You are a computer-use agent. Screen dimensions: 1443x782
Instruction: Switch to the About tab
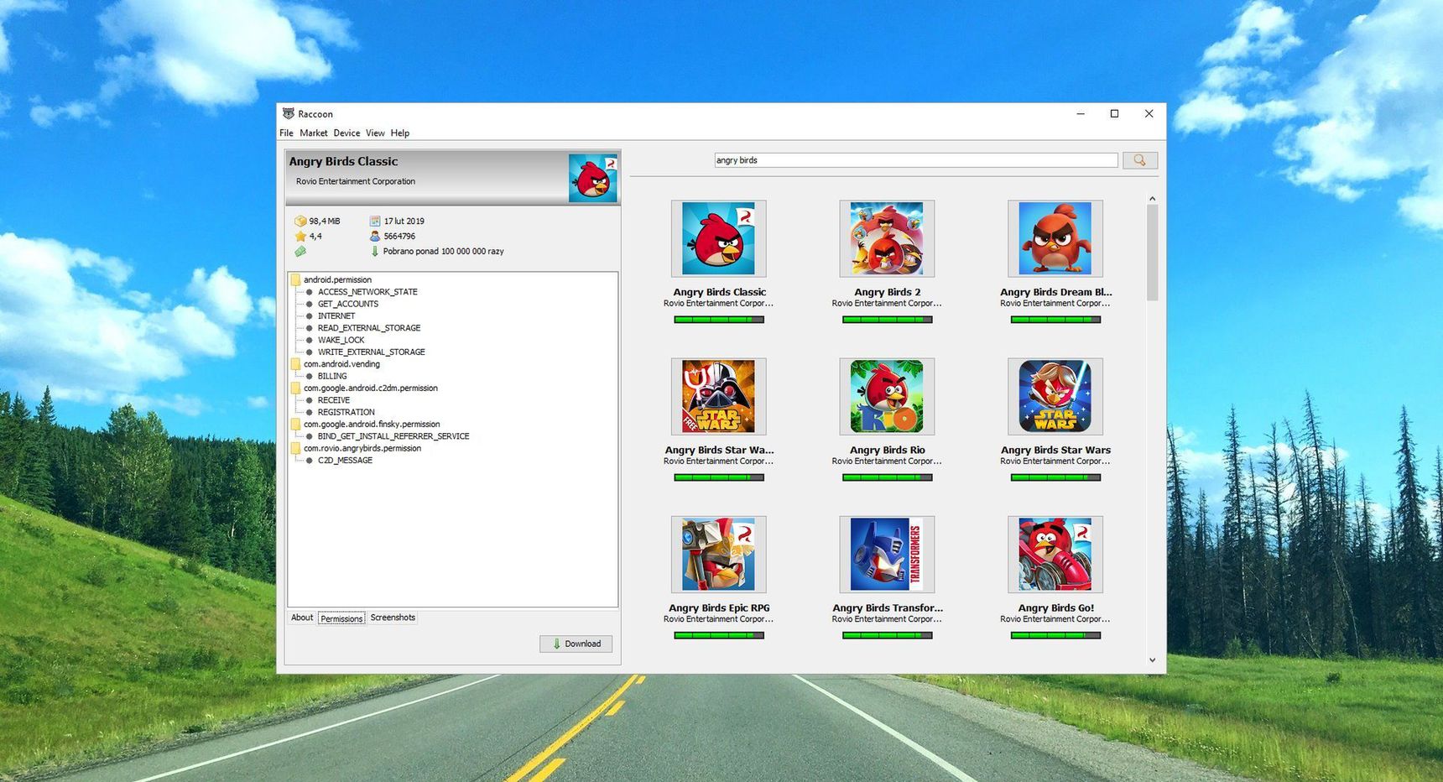(x=302, y=618)
